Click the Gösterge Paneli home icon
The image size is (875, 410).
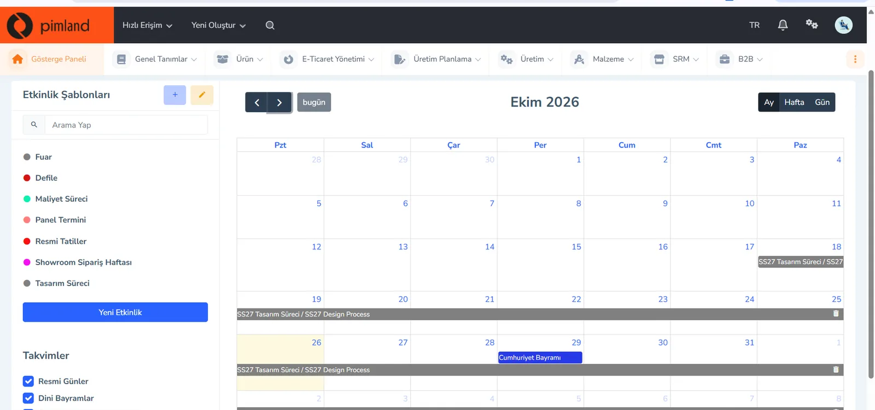pyautogui.click(x=17, y=59)
